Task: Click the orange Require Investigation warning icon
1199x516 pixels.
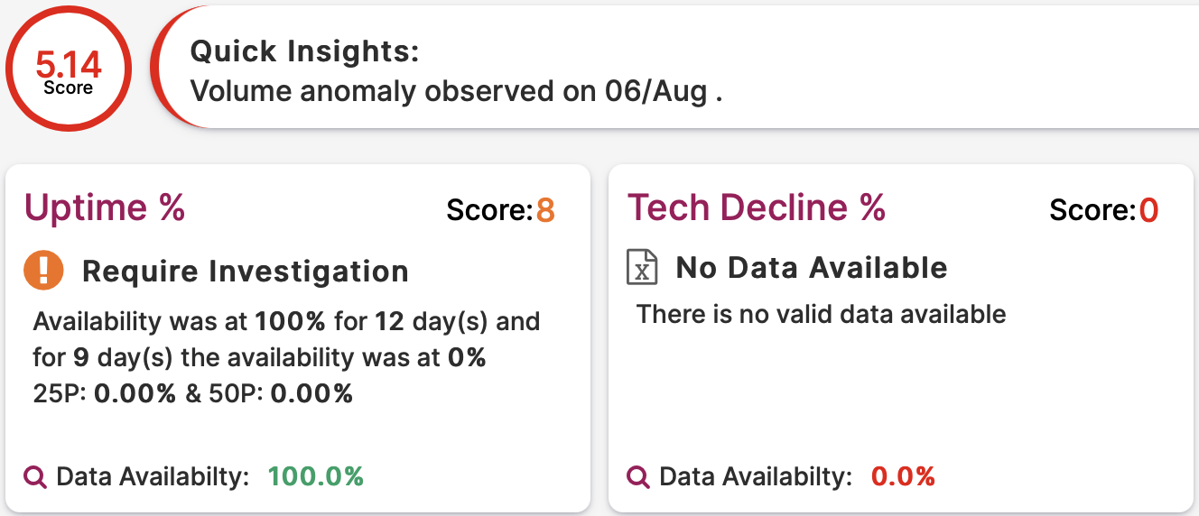Action: click(43, 271)
